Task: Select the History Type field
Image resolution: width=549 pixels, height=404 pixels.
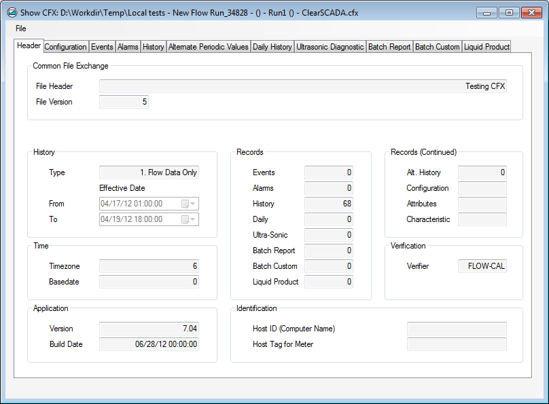Action: point(149,172)
